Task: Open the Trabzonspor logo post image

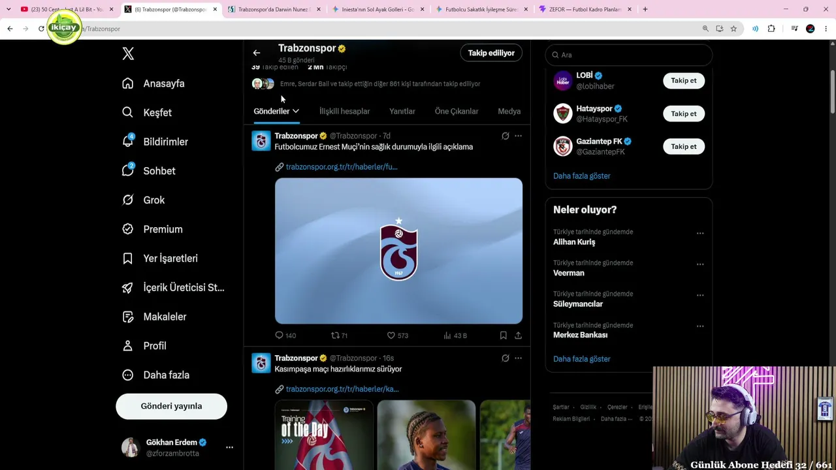Action: coord(398,251)
